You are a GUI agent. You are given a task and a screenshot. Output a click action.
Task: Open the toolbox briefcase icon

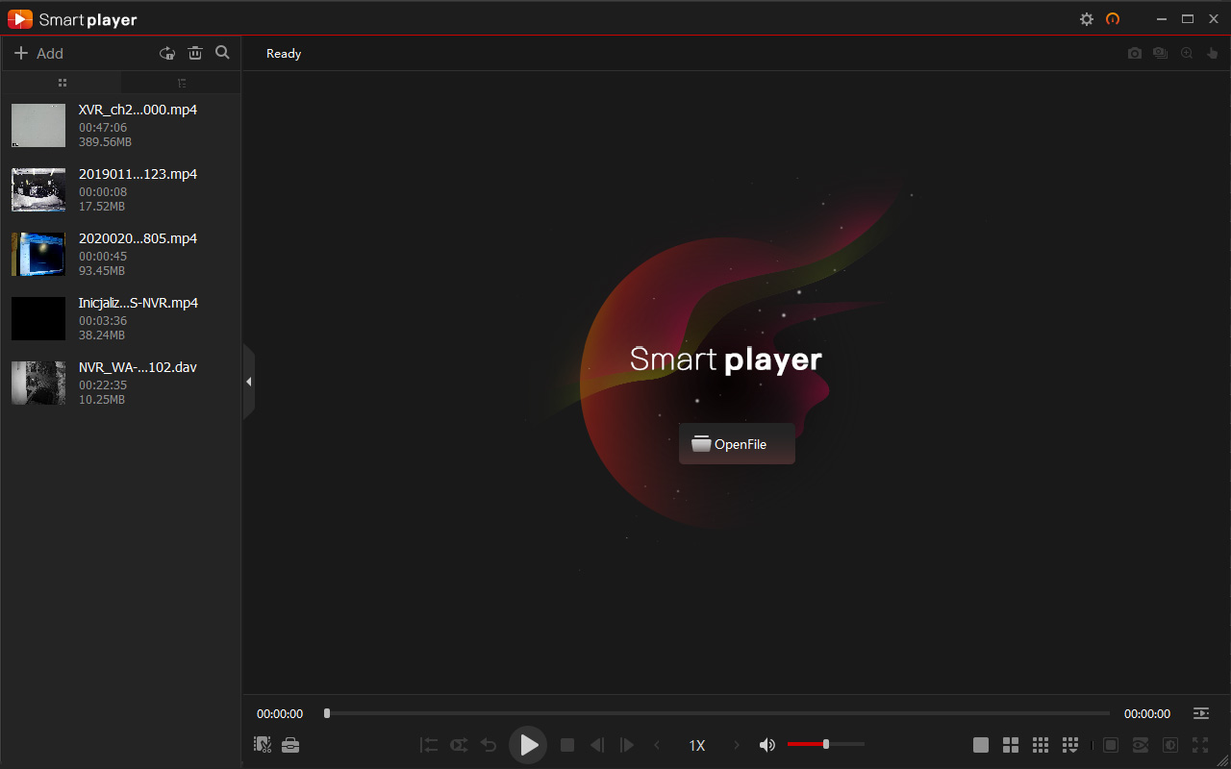pyautogui.click(x=290, y=745)
